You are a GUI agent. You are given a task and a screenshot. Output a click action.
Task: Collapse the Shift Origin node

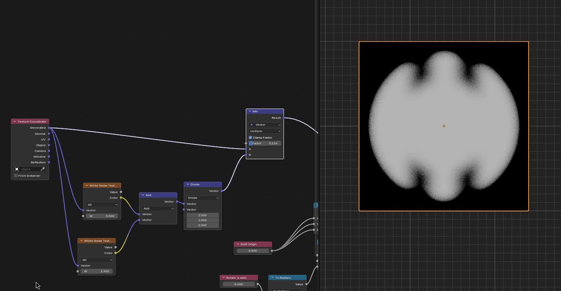pyautogui.click(x=237, y=244)
